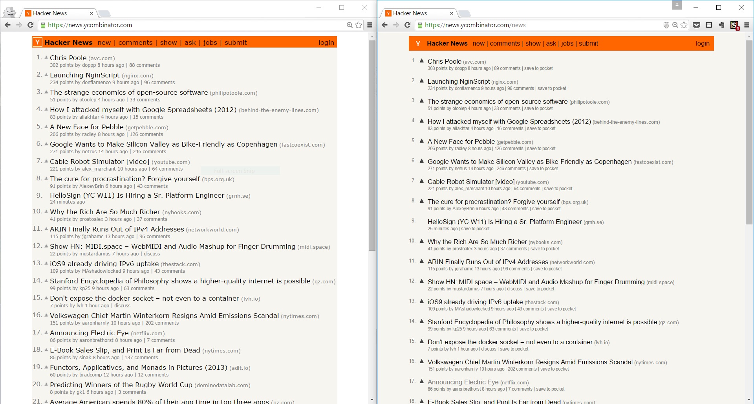Screen dimensions: 754x404
Task: Upvote 'iOS9 already driving IPv6 uptake' in left window
Action: (x=46, y=263)
